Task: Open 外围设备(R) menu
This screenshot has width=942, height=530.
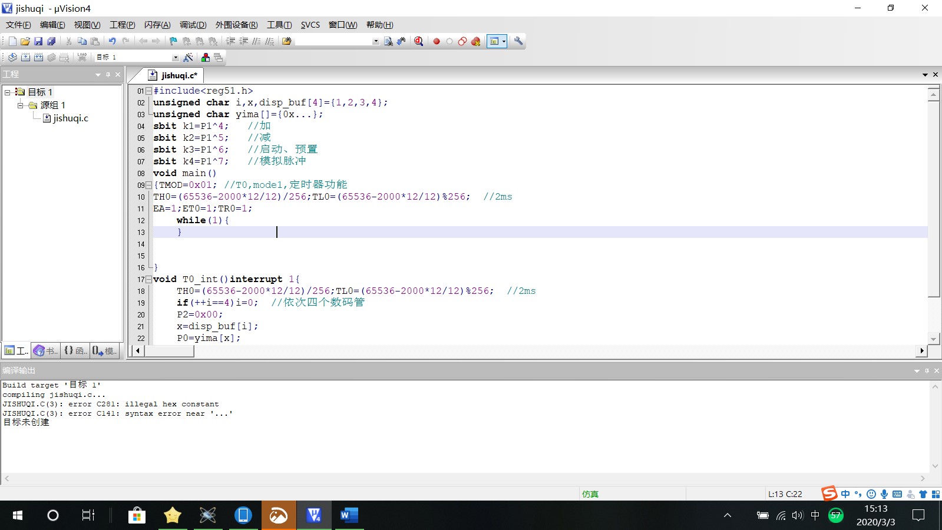Action: click(x=237, y=25)
